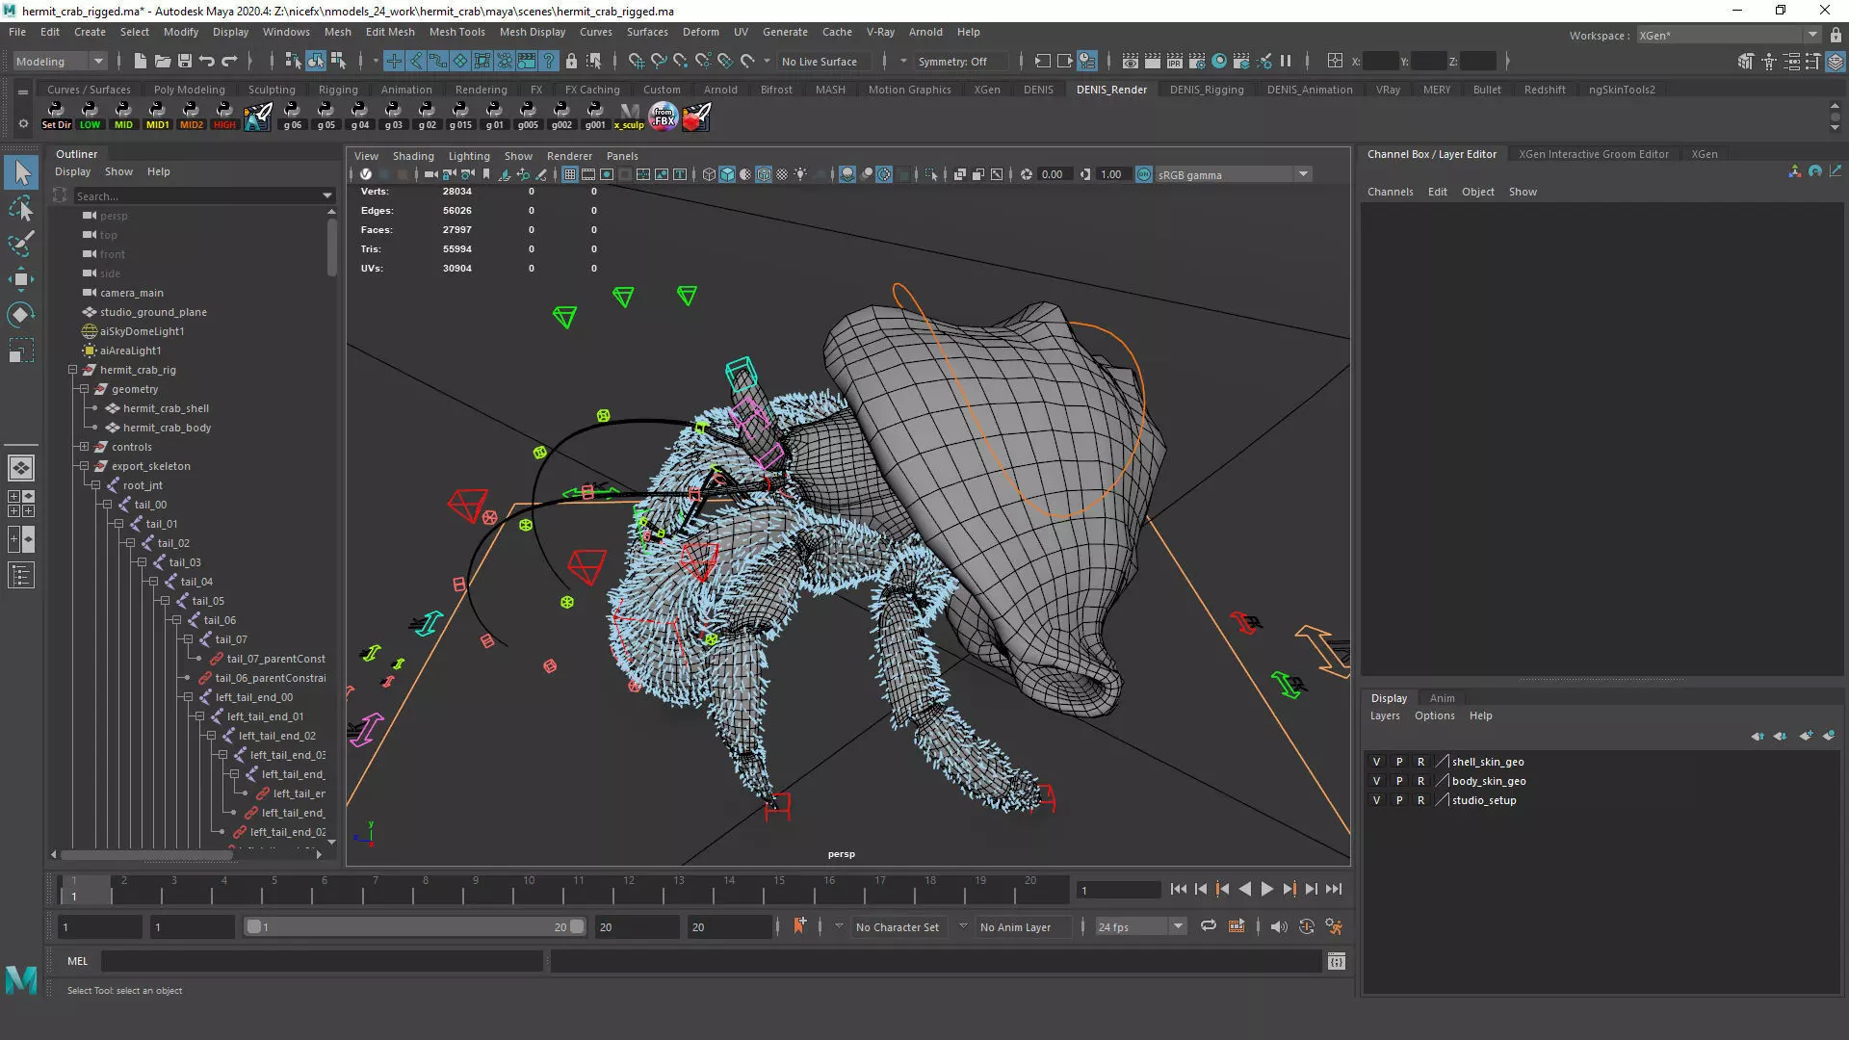Screen dimensions: 1849x1040
Task: Toggle the wireframe on shaded viewport icon
Action: (x=764, y=174)
